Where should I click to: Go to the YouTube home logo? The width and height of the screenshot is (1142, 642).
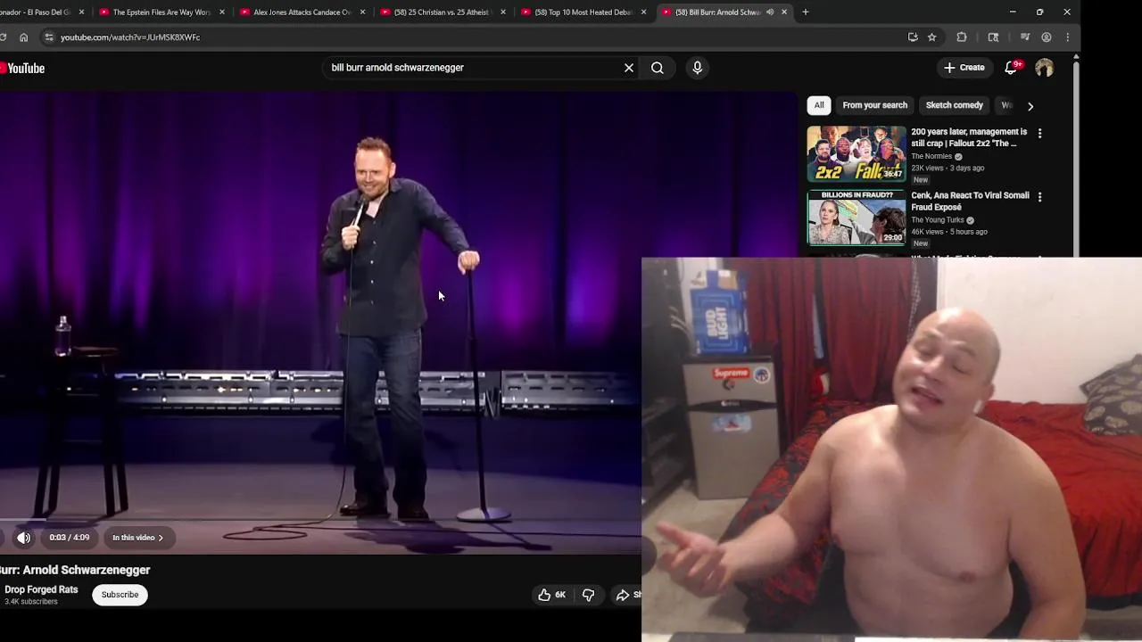coord(22,68)
